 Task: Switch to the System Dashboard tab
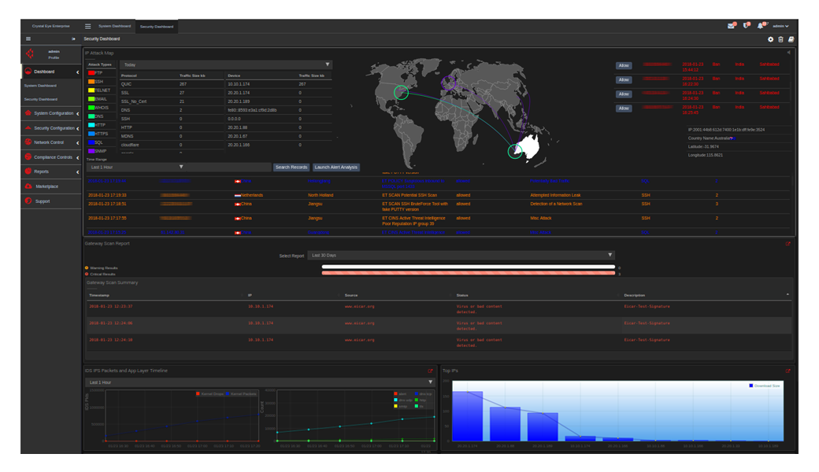(x=115, y=26)
